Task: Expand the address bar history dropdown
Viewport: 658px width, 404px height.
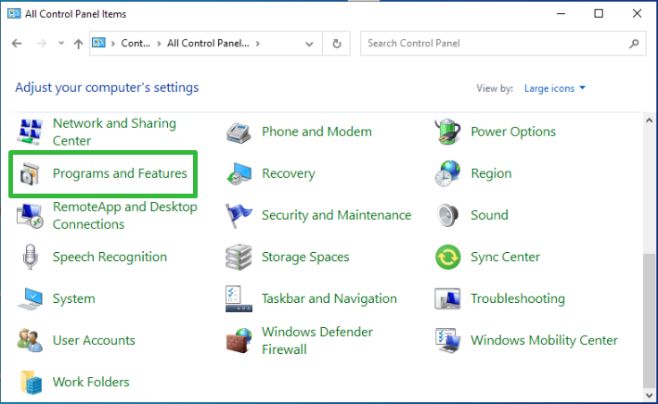Action: (309, 44)
